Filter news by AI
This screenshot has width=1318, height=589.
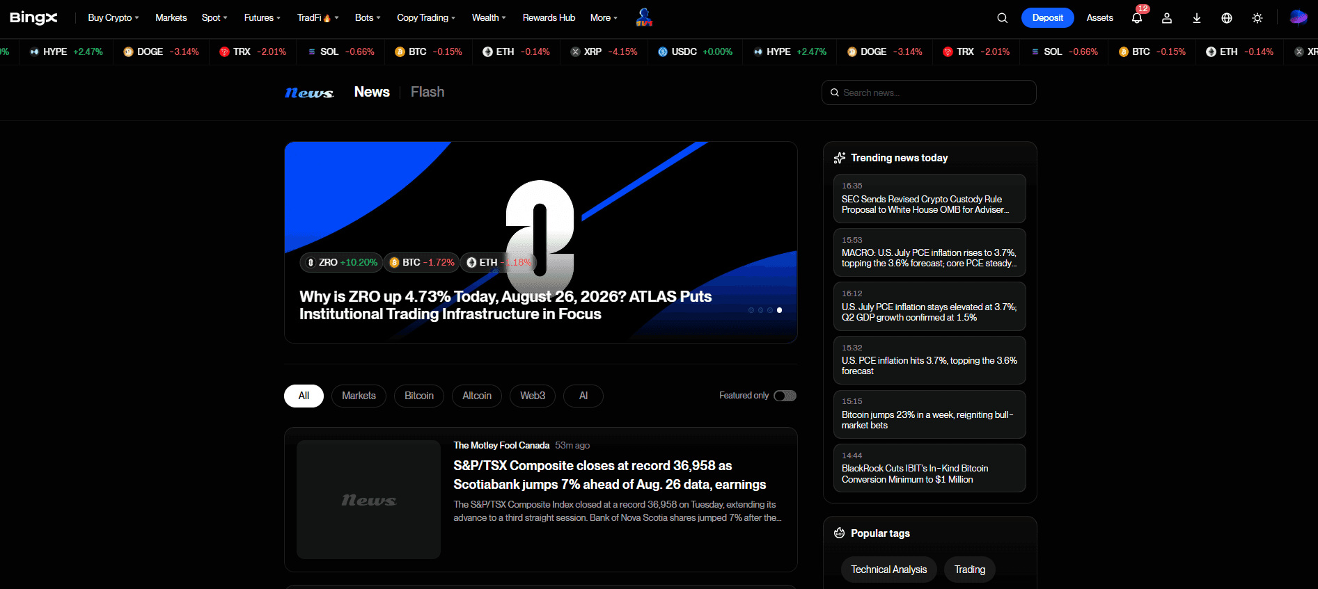[x=583, y=396]
